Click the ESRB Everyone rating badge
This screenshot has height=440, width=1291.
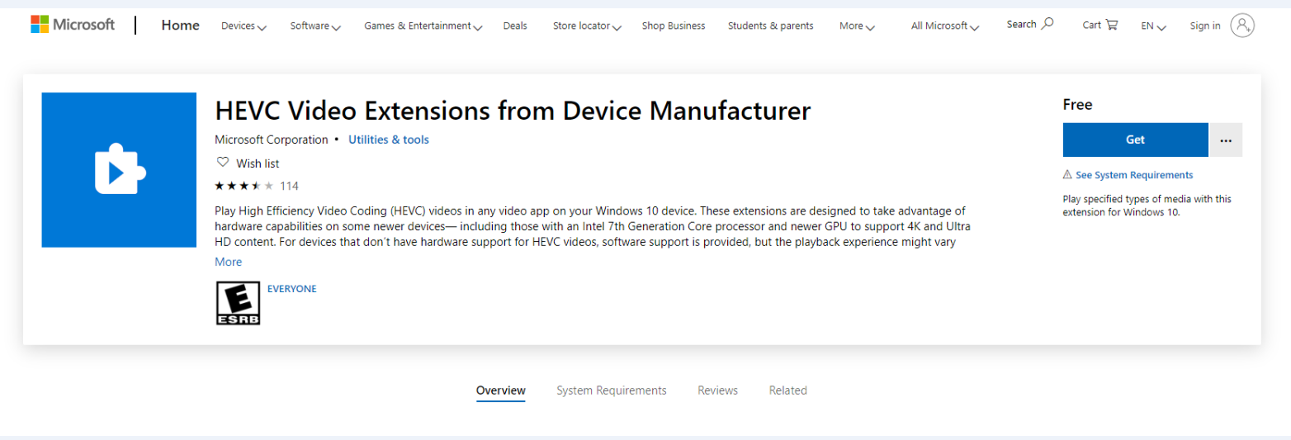pos(238,303)
